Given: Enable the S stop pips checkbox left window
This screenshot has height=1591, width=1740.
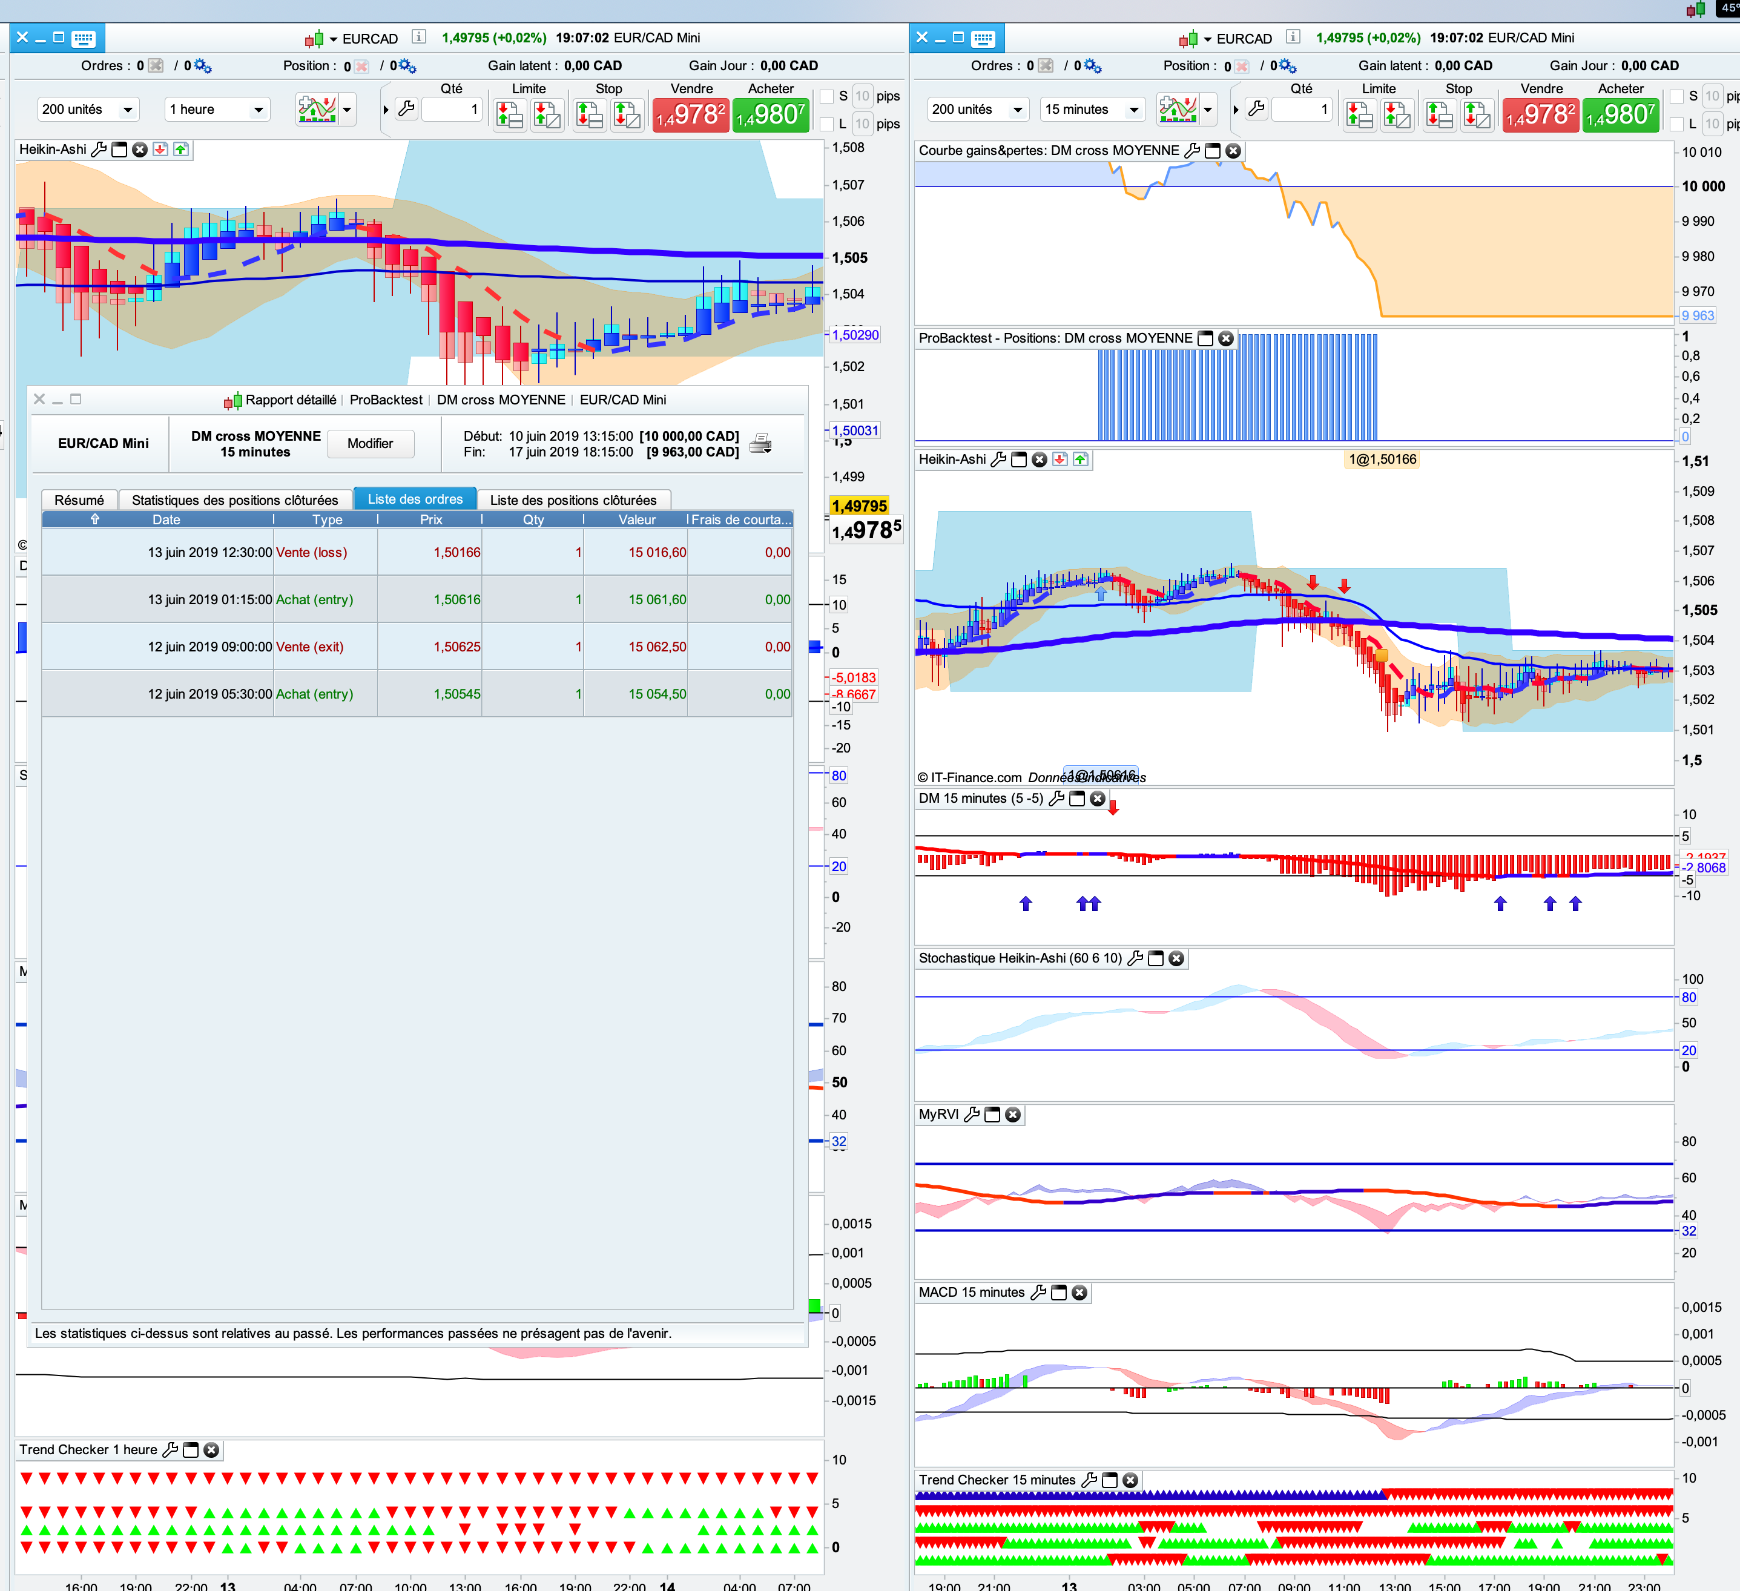Looking at the screenshot, I should click(x=827, y=96).
